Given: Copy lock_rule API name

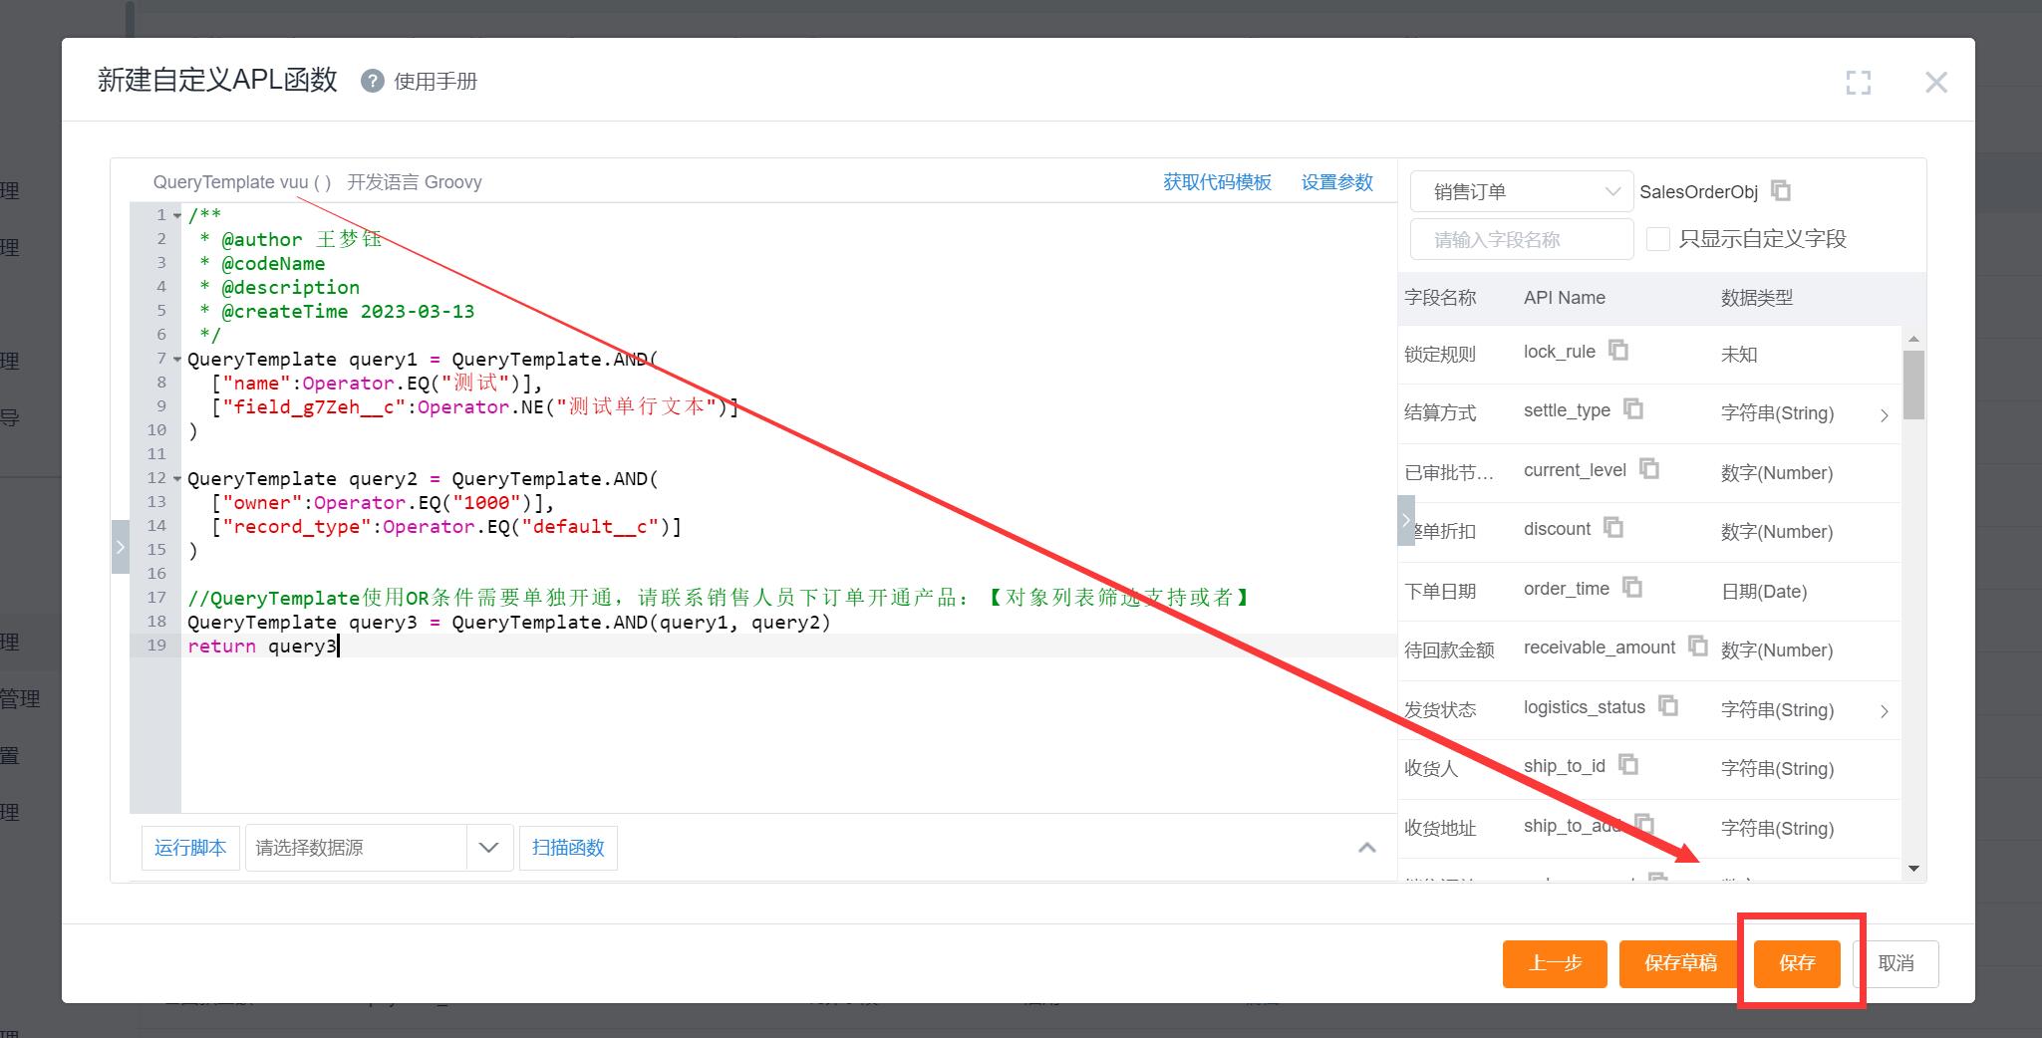Looking at the screenshot, I should (1618, 350).
